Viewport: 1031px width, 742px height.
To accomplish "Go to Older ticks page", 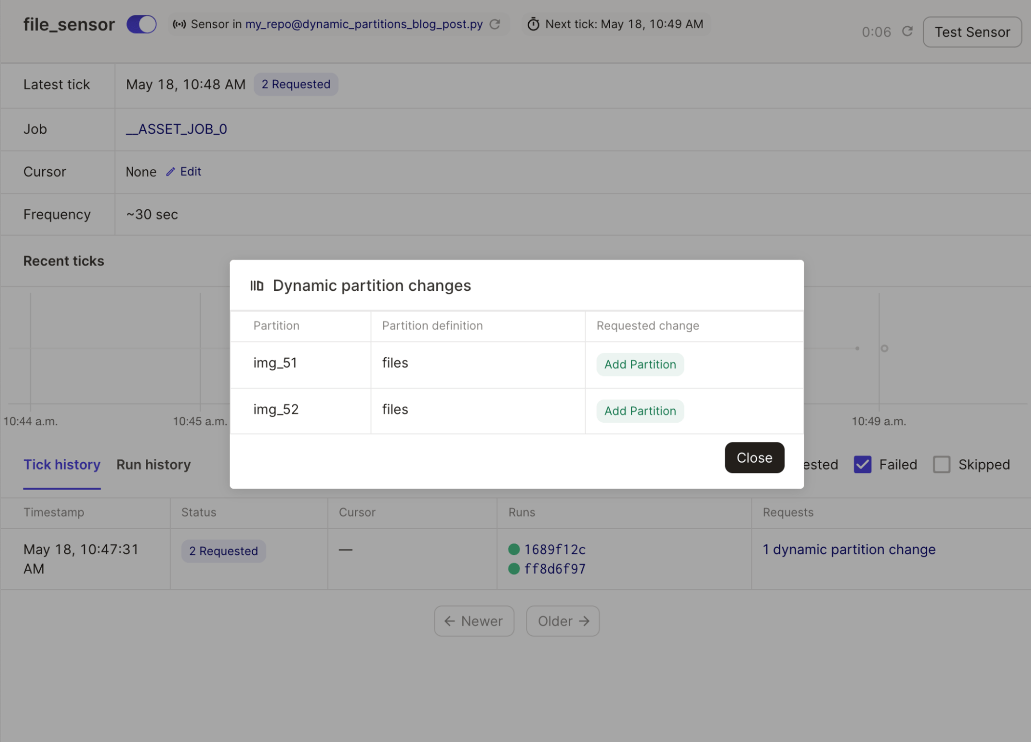I will coord(563,621).
